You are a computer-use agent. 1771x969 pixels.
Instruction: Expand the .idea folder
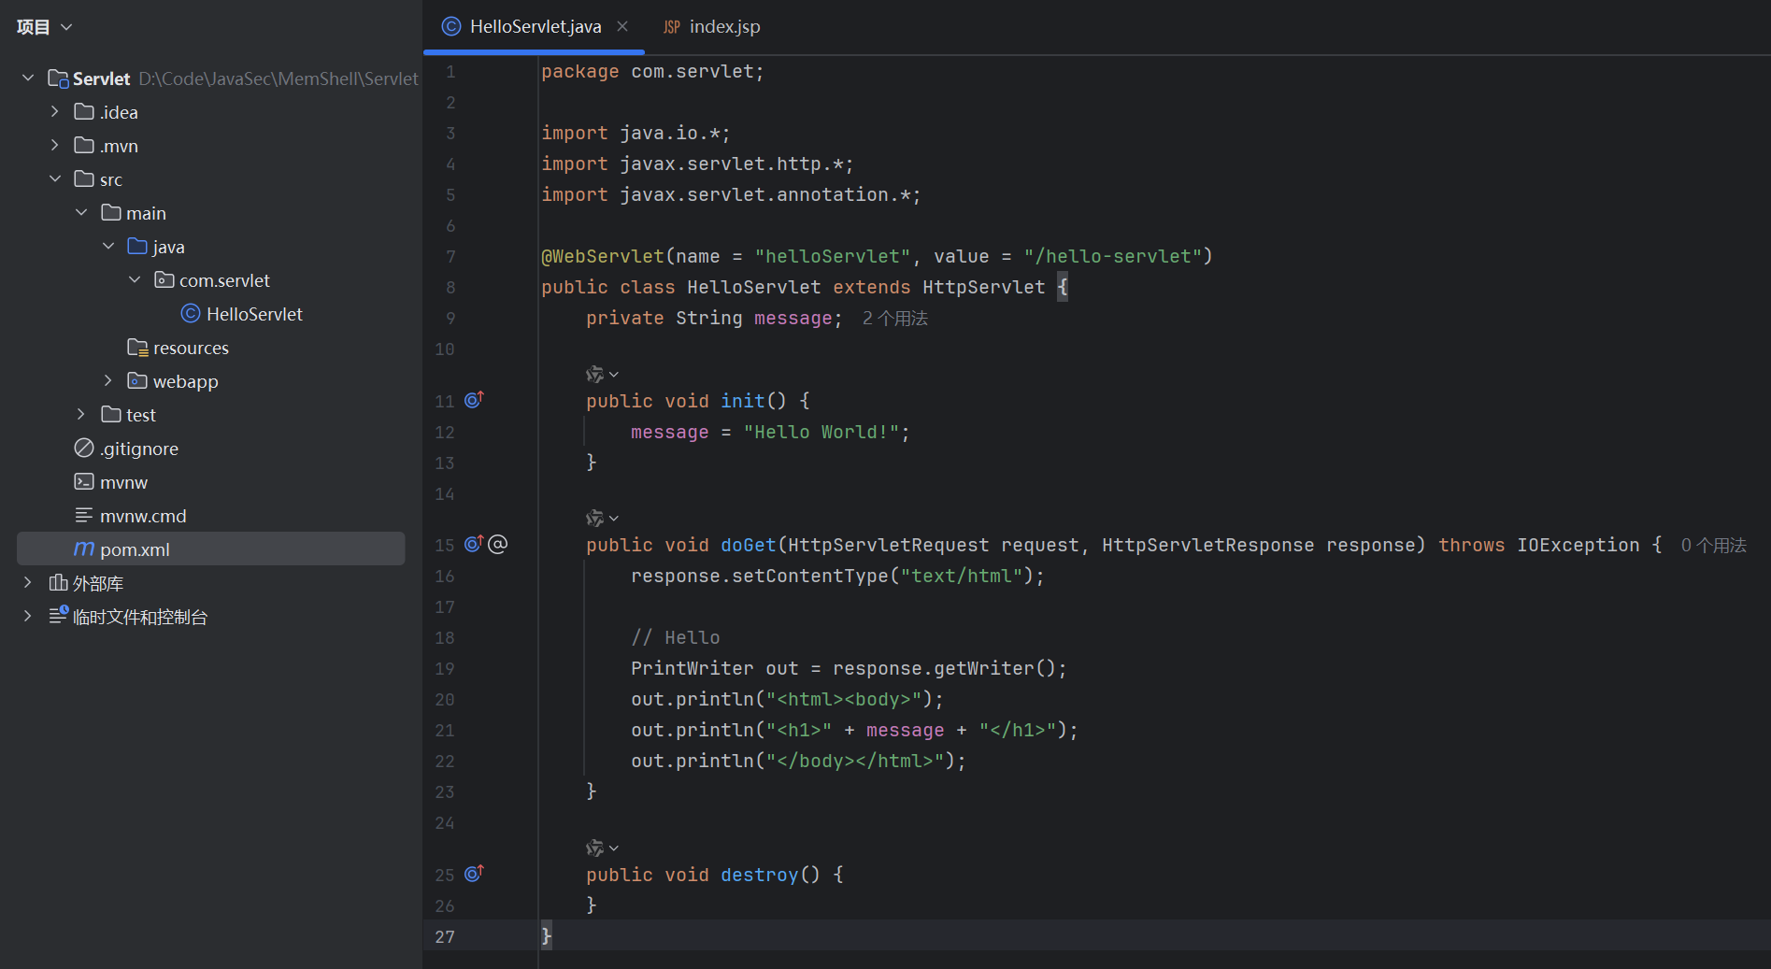55,111
